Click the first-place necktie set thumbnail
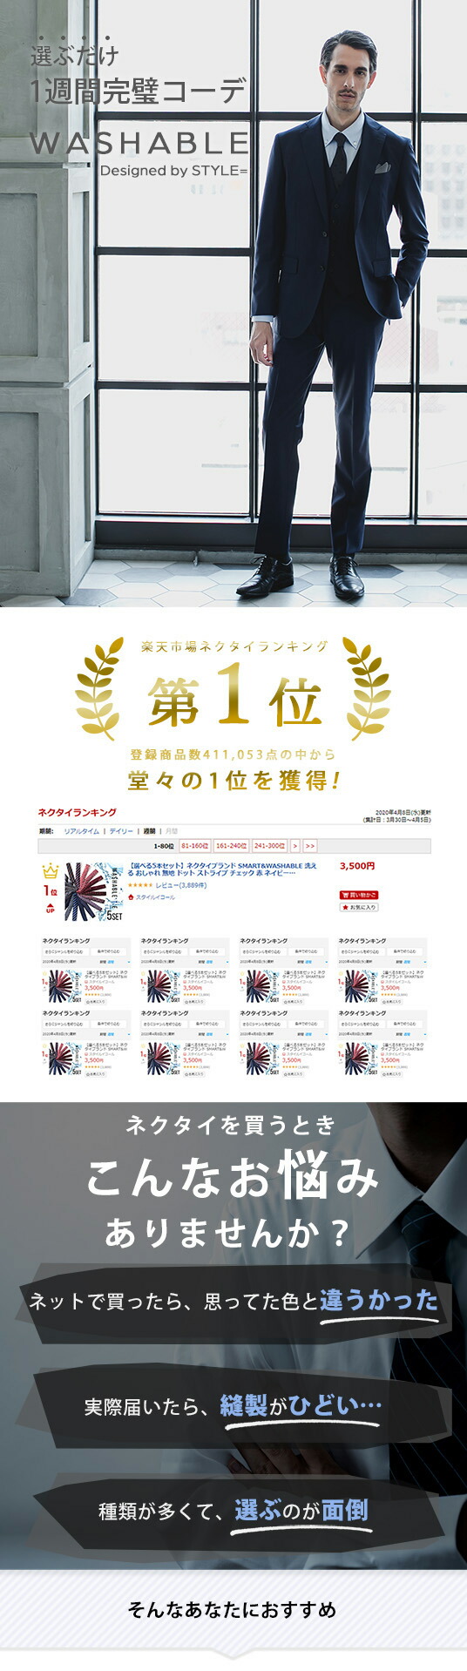This screenshot has width=467, height=1671. pos(92,892)
